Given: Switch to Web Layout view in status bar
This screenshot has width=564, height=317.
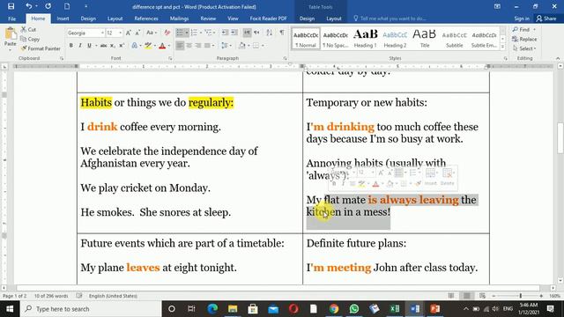Looking at the screenshot, I should [482, 296].
